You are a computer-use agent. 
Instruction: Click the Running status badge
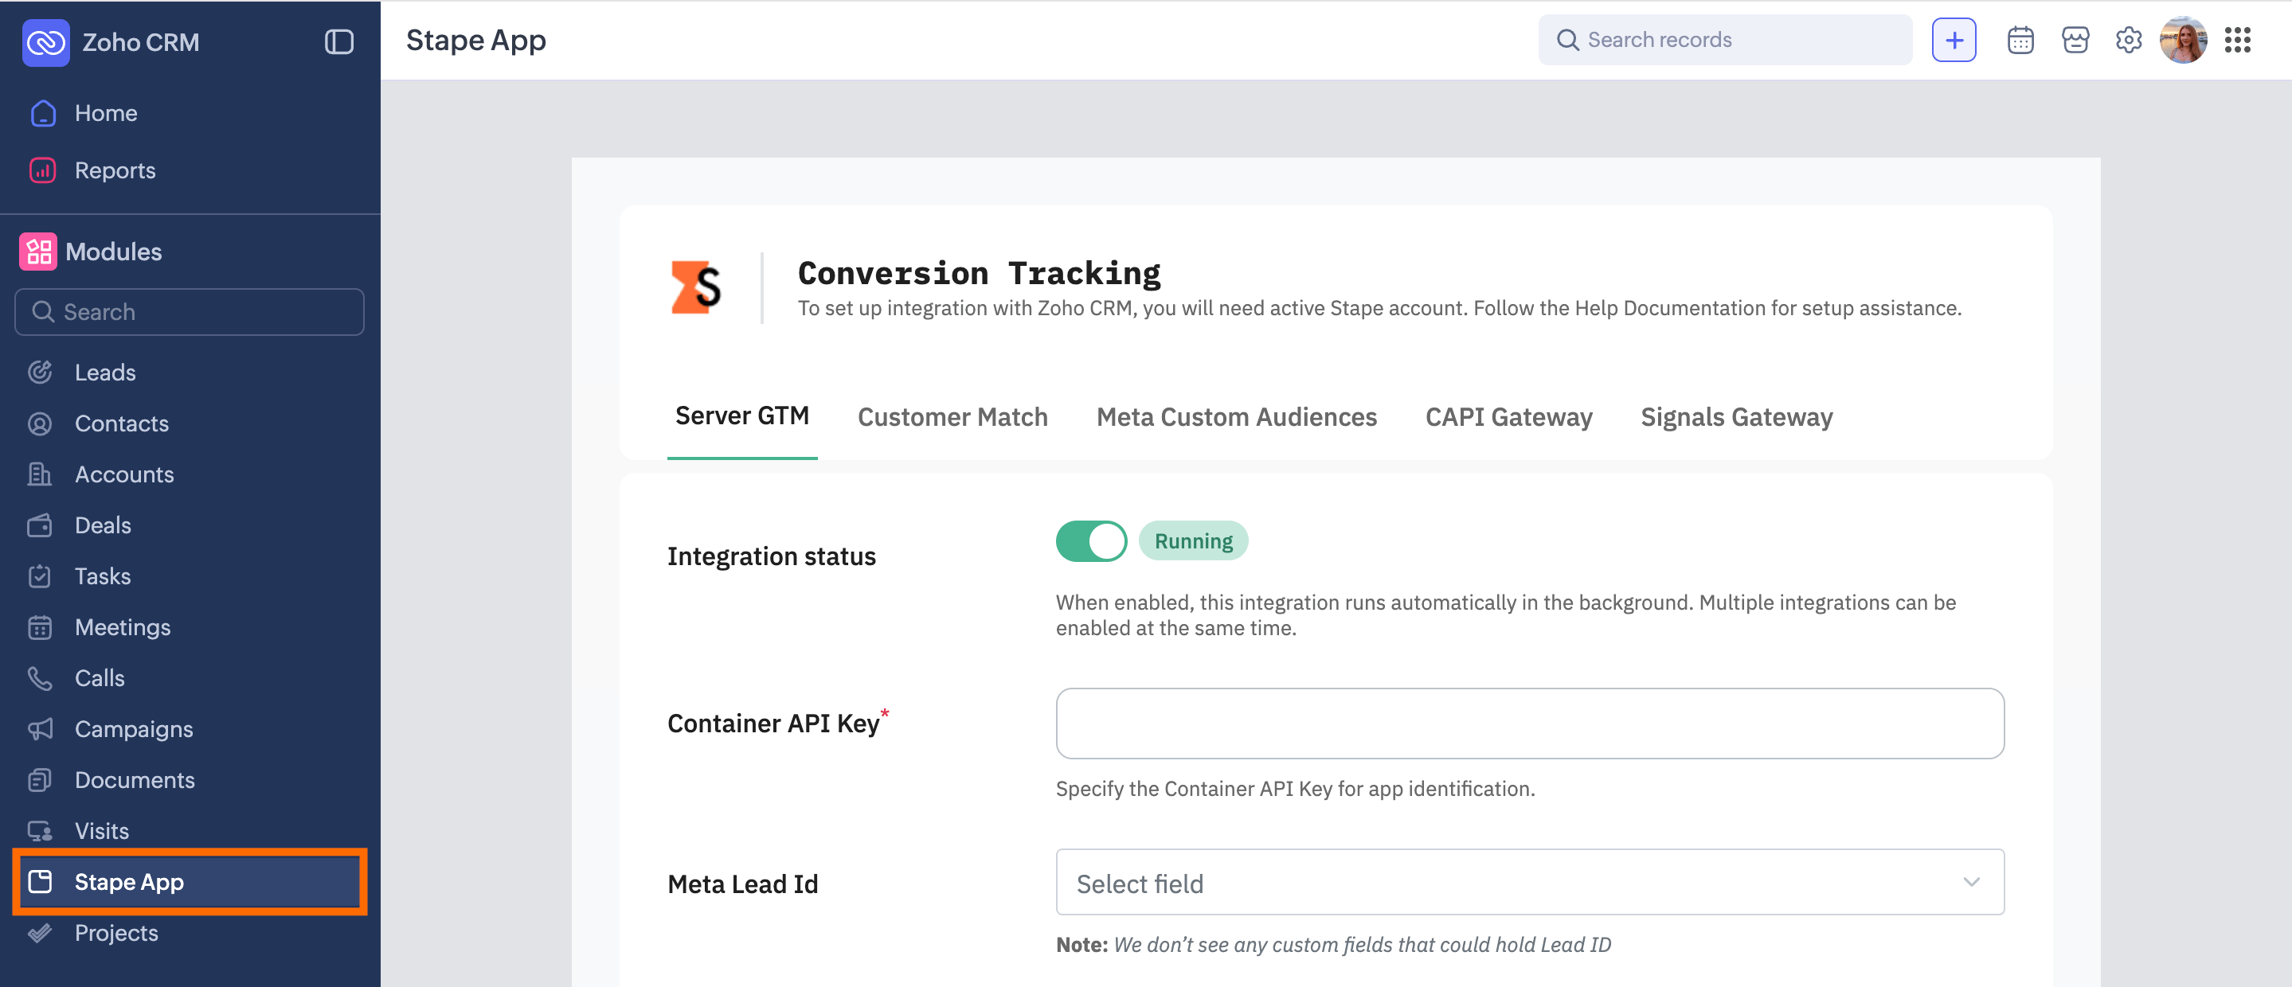coord(1193,540)
